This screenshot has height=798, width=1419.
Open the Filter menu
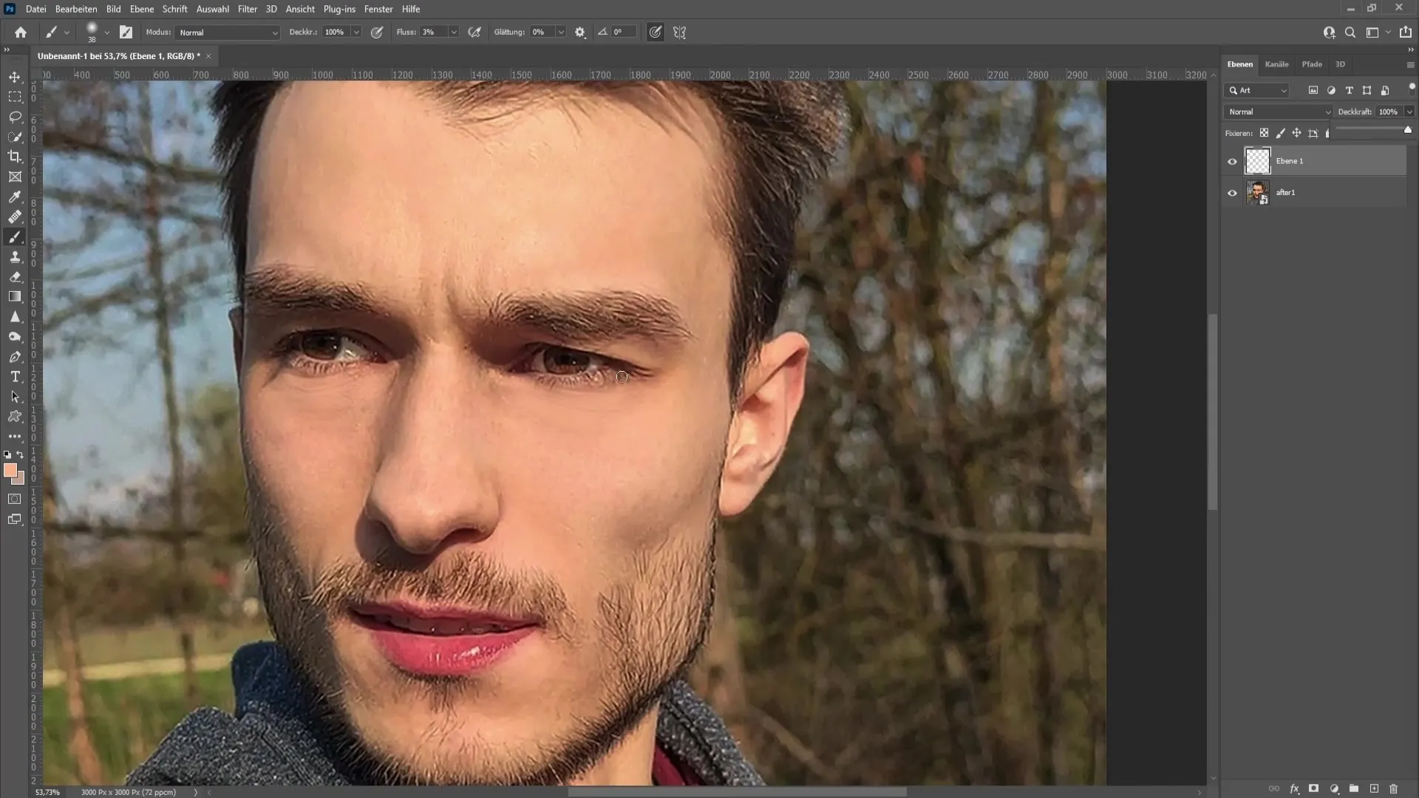247,9
